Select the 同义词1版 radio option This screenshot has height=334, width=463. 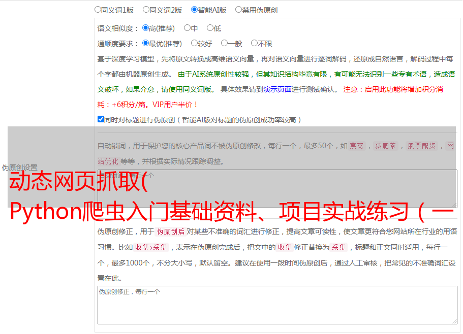point(98,9)
